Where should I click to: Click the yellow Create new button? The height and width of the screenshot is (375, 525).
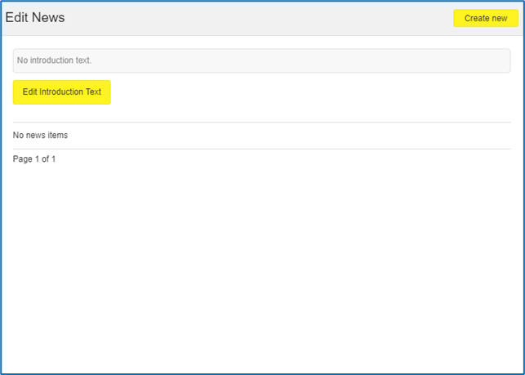[486, 18]
